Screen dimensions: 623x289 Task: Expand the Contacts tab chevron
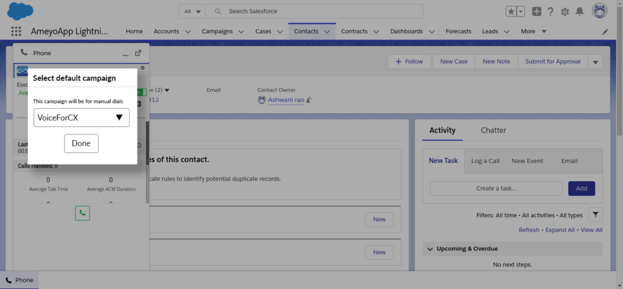point(327,32)
